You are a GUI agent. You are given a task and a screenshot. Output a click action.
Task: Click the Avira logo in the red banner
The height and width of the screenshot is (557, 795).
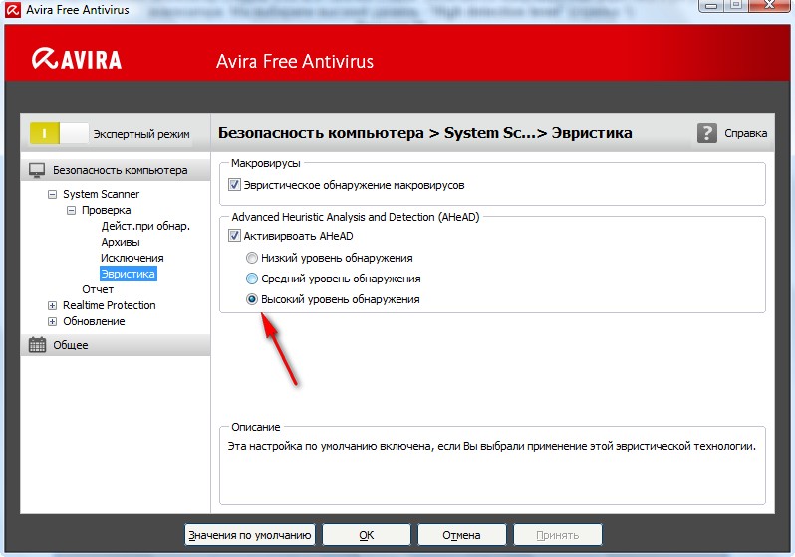(77, 59)
